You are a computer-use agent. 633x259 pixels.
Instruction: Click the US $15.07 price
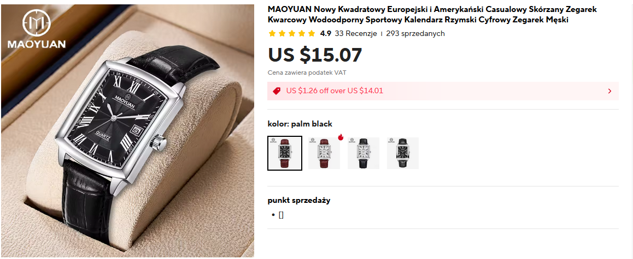(315, 55)
